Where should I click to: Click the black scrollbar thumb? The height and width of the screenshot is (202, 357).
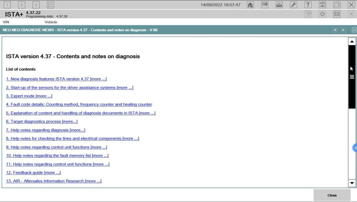click(x=352, y=77)
